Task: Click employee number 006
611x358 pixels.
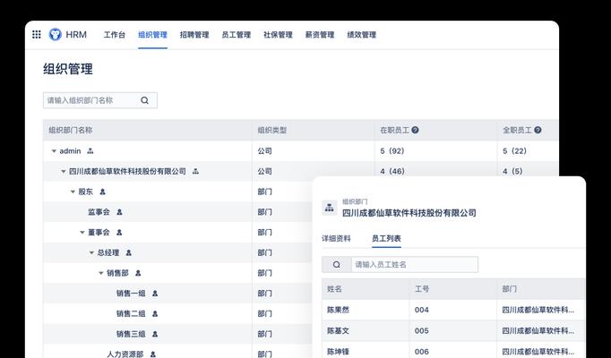Action: [422, 352]
